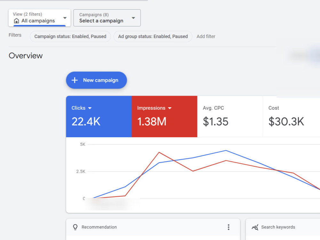Click the Search keywords card title

[278, 227]
